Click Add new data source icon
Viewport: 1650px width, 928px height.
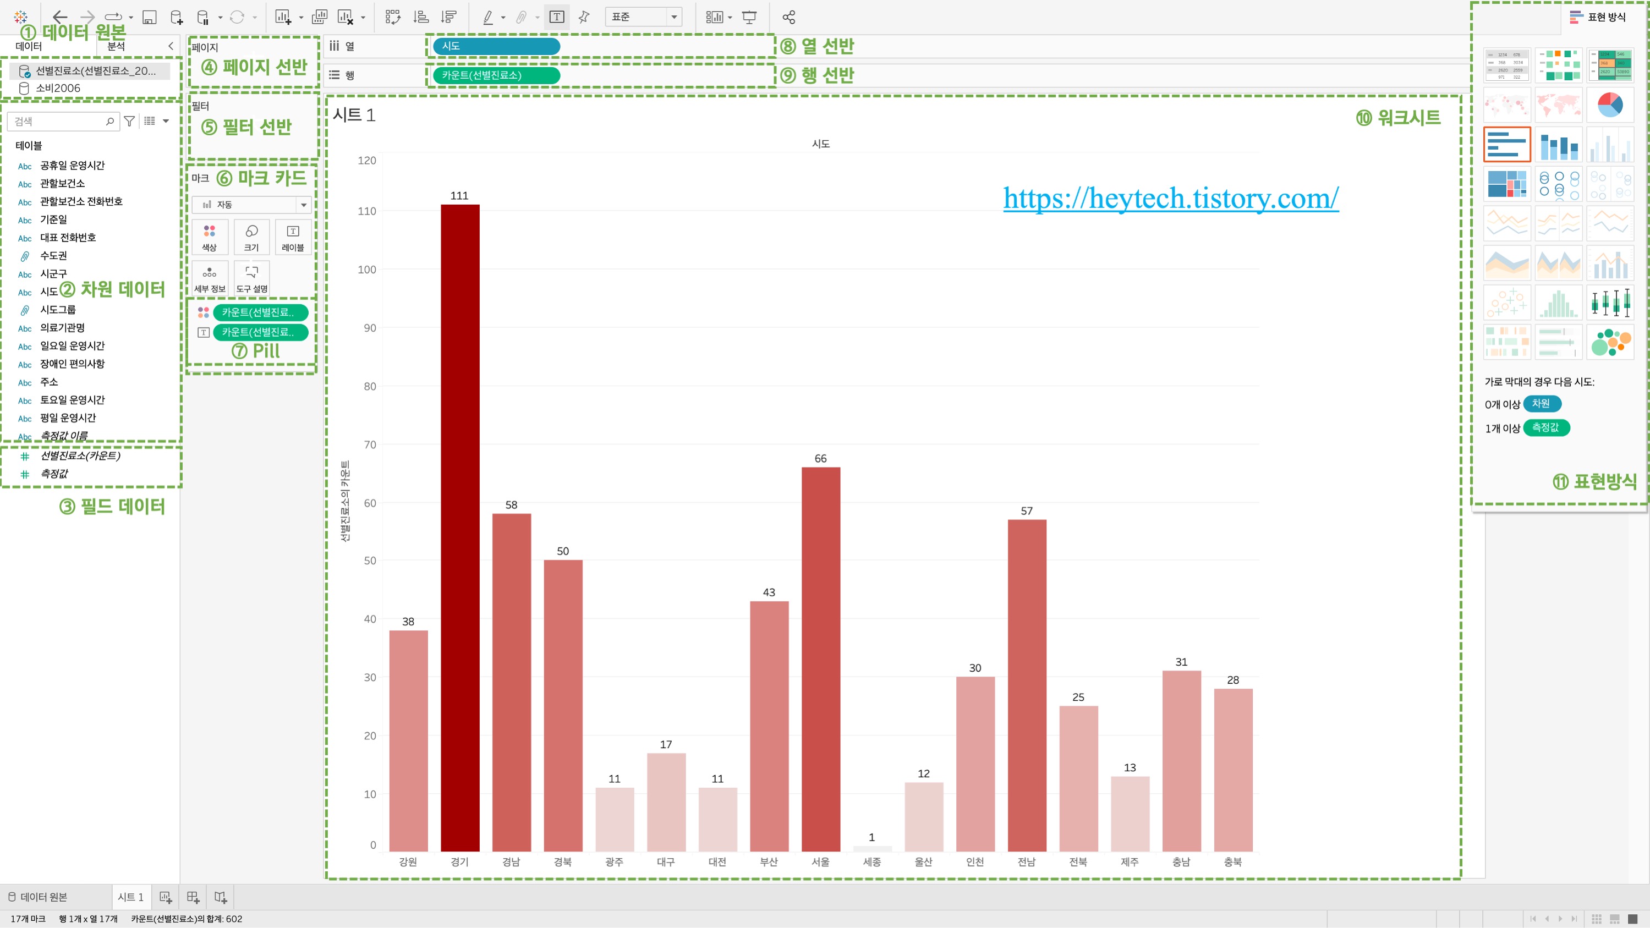(177, 17)
